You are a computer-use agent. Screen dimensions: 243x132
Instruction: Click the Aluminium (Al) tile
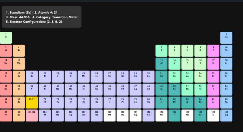click(x=162, y=64)
